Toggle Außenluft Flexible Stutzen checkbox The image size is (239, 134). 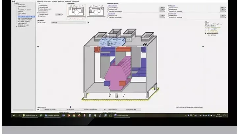(x=108, y=10)
